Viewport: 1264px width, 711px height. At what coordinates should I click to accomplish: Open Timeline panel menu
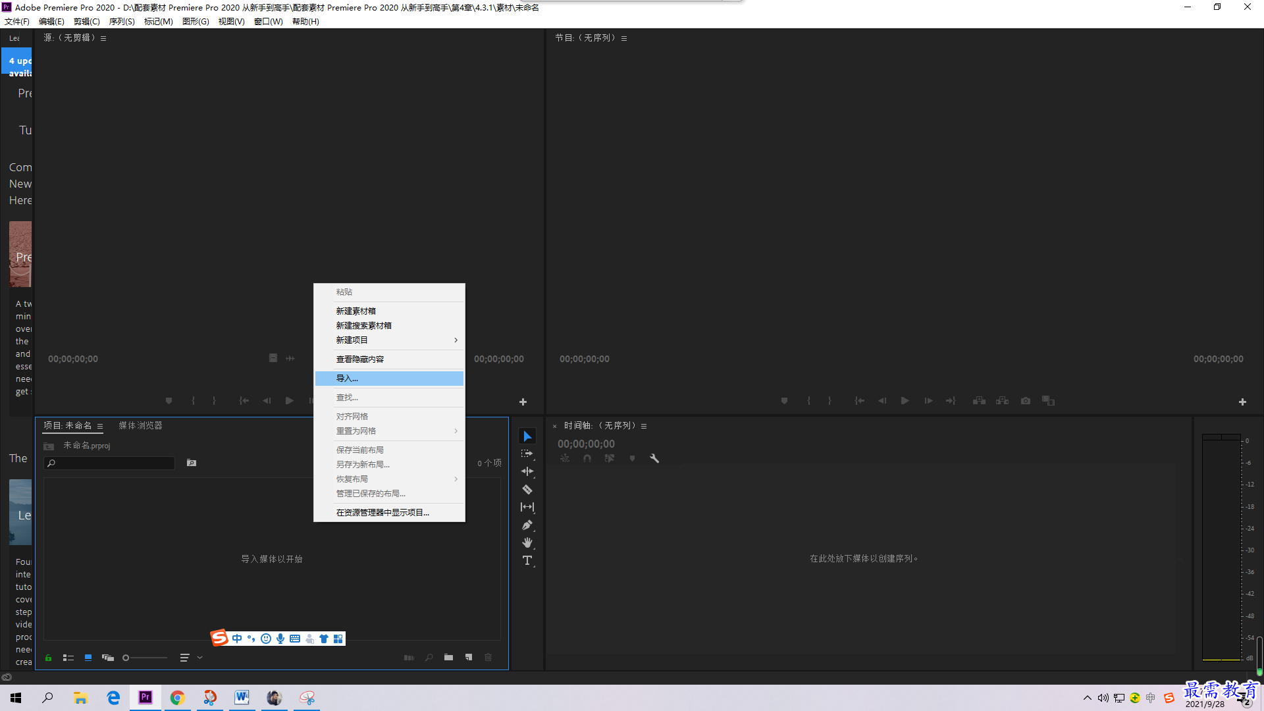[644, 426]
